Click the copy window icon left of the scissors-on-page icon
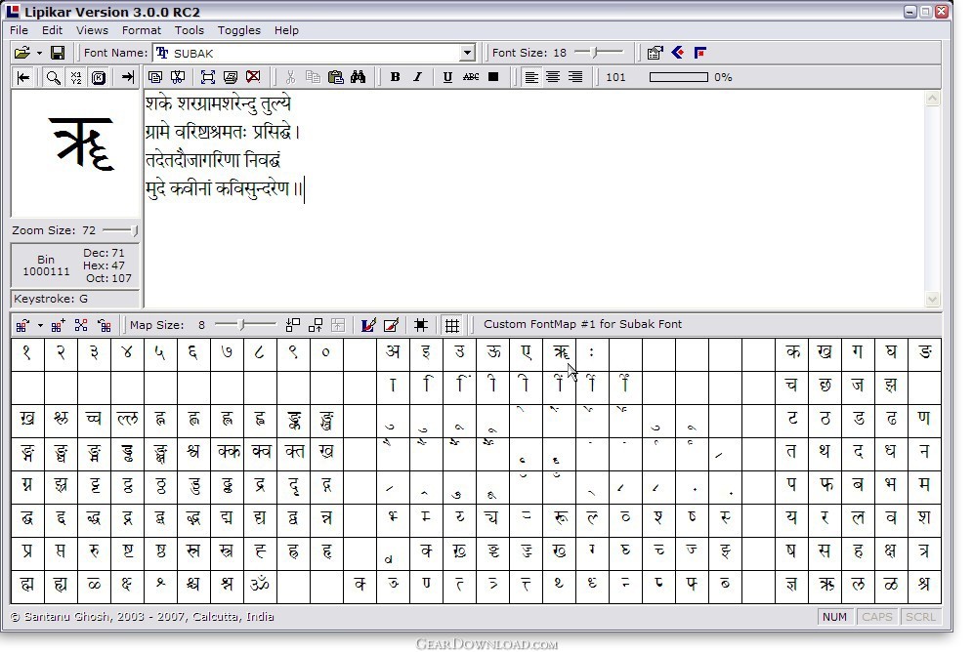The width and height of the screenshot is (973, 652). click(x=155, y=77)
